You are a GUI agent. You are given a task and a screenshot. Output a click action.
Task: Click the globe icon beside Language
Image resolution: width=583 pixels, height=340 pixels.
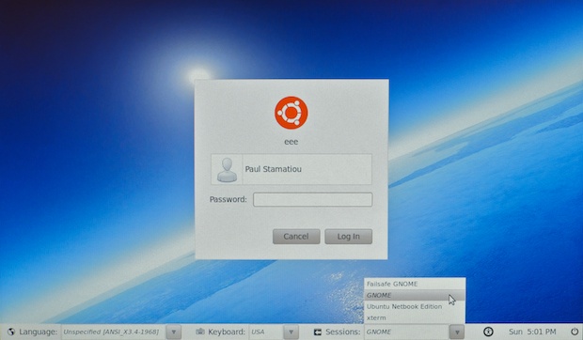pos(10,332)
